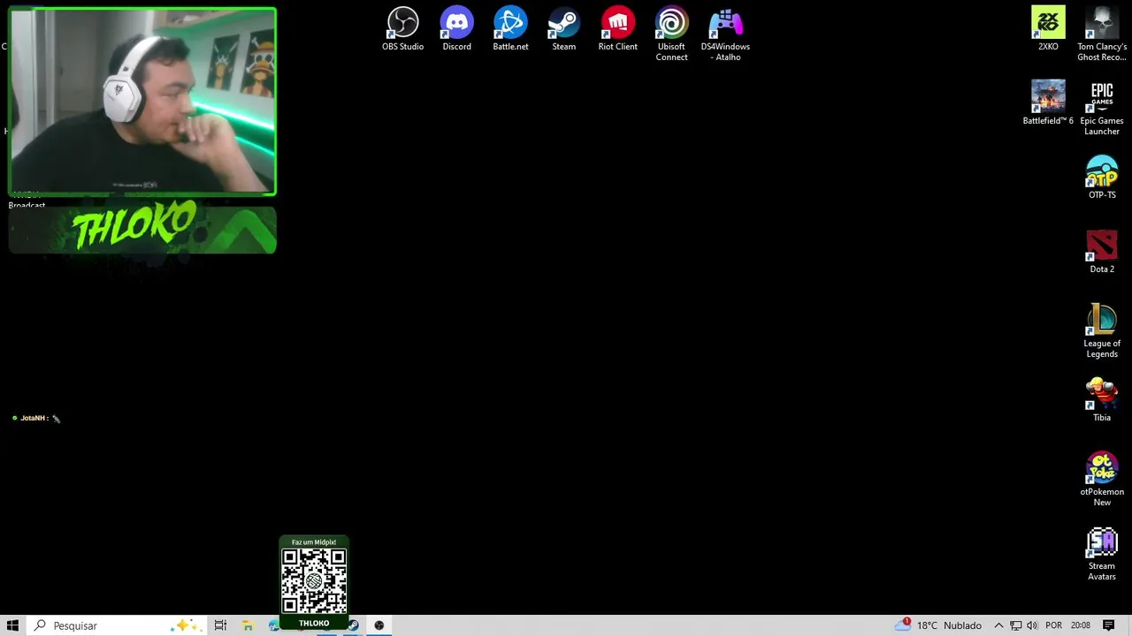Screen dimensions: 1132x636
Task: Open the OBS Studio taskbar button
Action: tap(379, 625)
